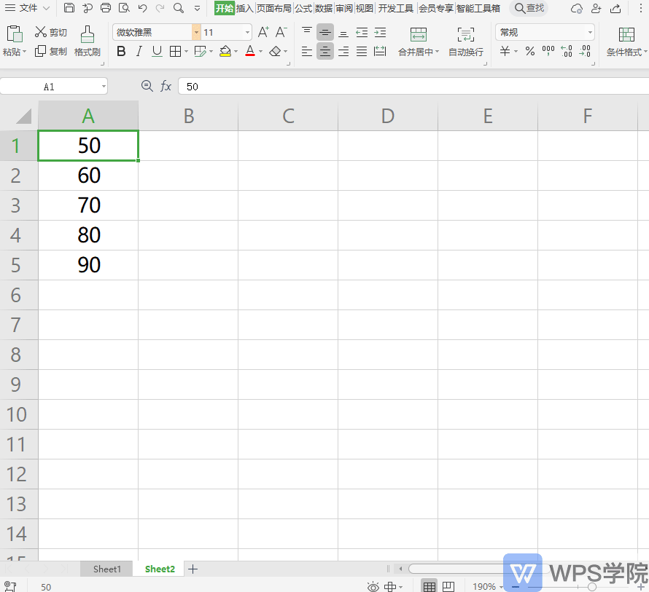Switch to the 插入 (Insert) ribbon tab

245,8
